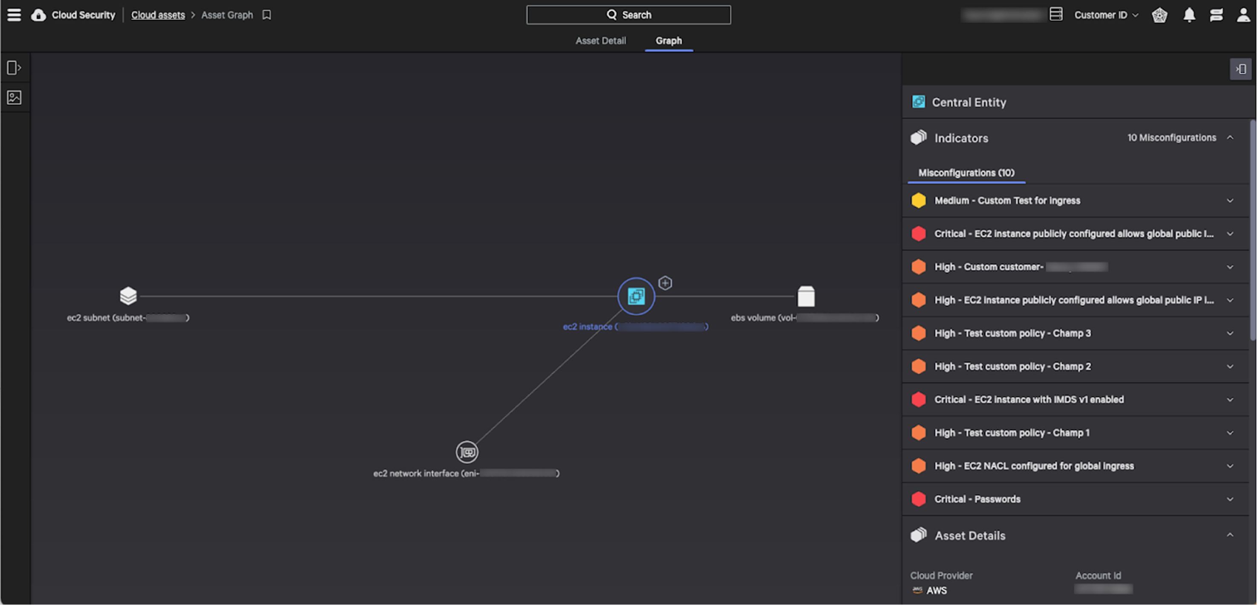Screen dimensions: 1257x605
Task: Click the AWS provider logo
Action: click(x=917, y=590)
